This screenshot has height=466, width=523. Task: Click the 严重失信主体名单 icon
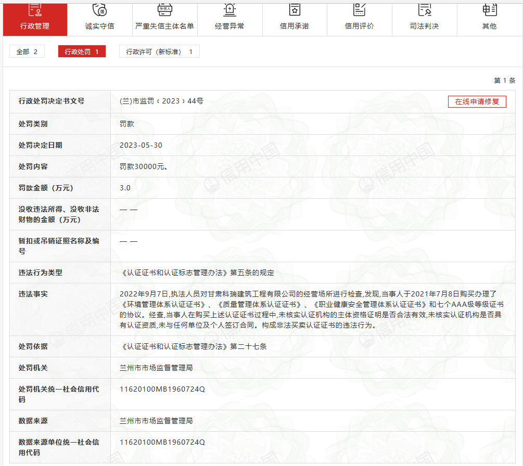pos(165,10)
